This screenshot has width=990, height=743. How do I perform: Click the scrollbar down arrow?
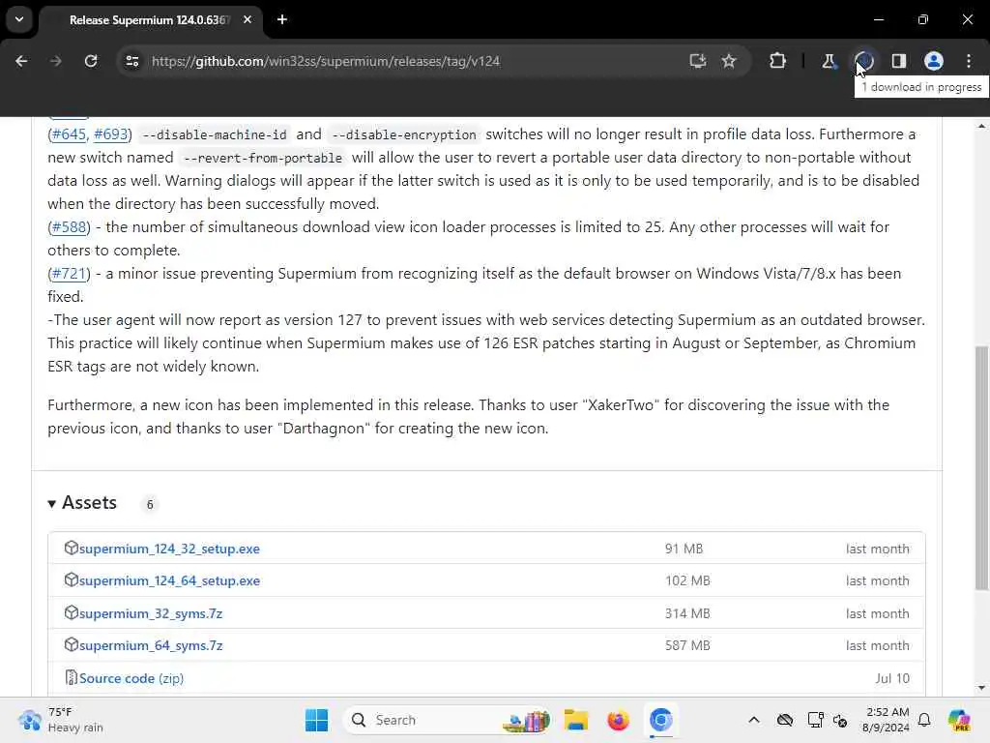[x=981, y=688]
